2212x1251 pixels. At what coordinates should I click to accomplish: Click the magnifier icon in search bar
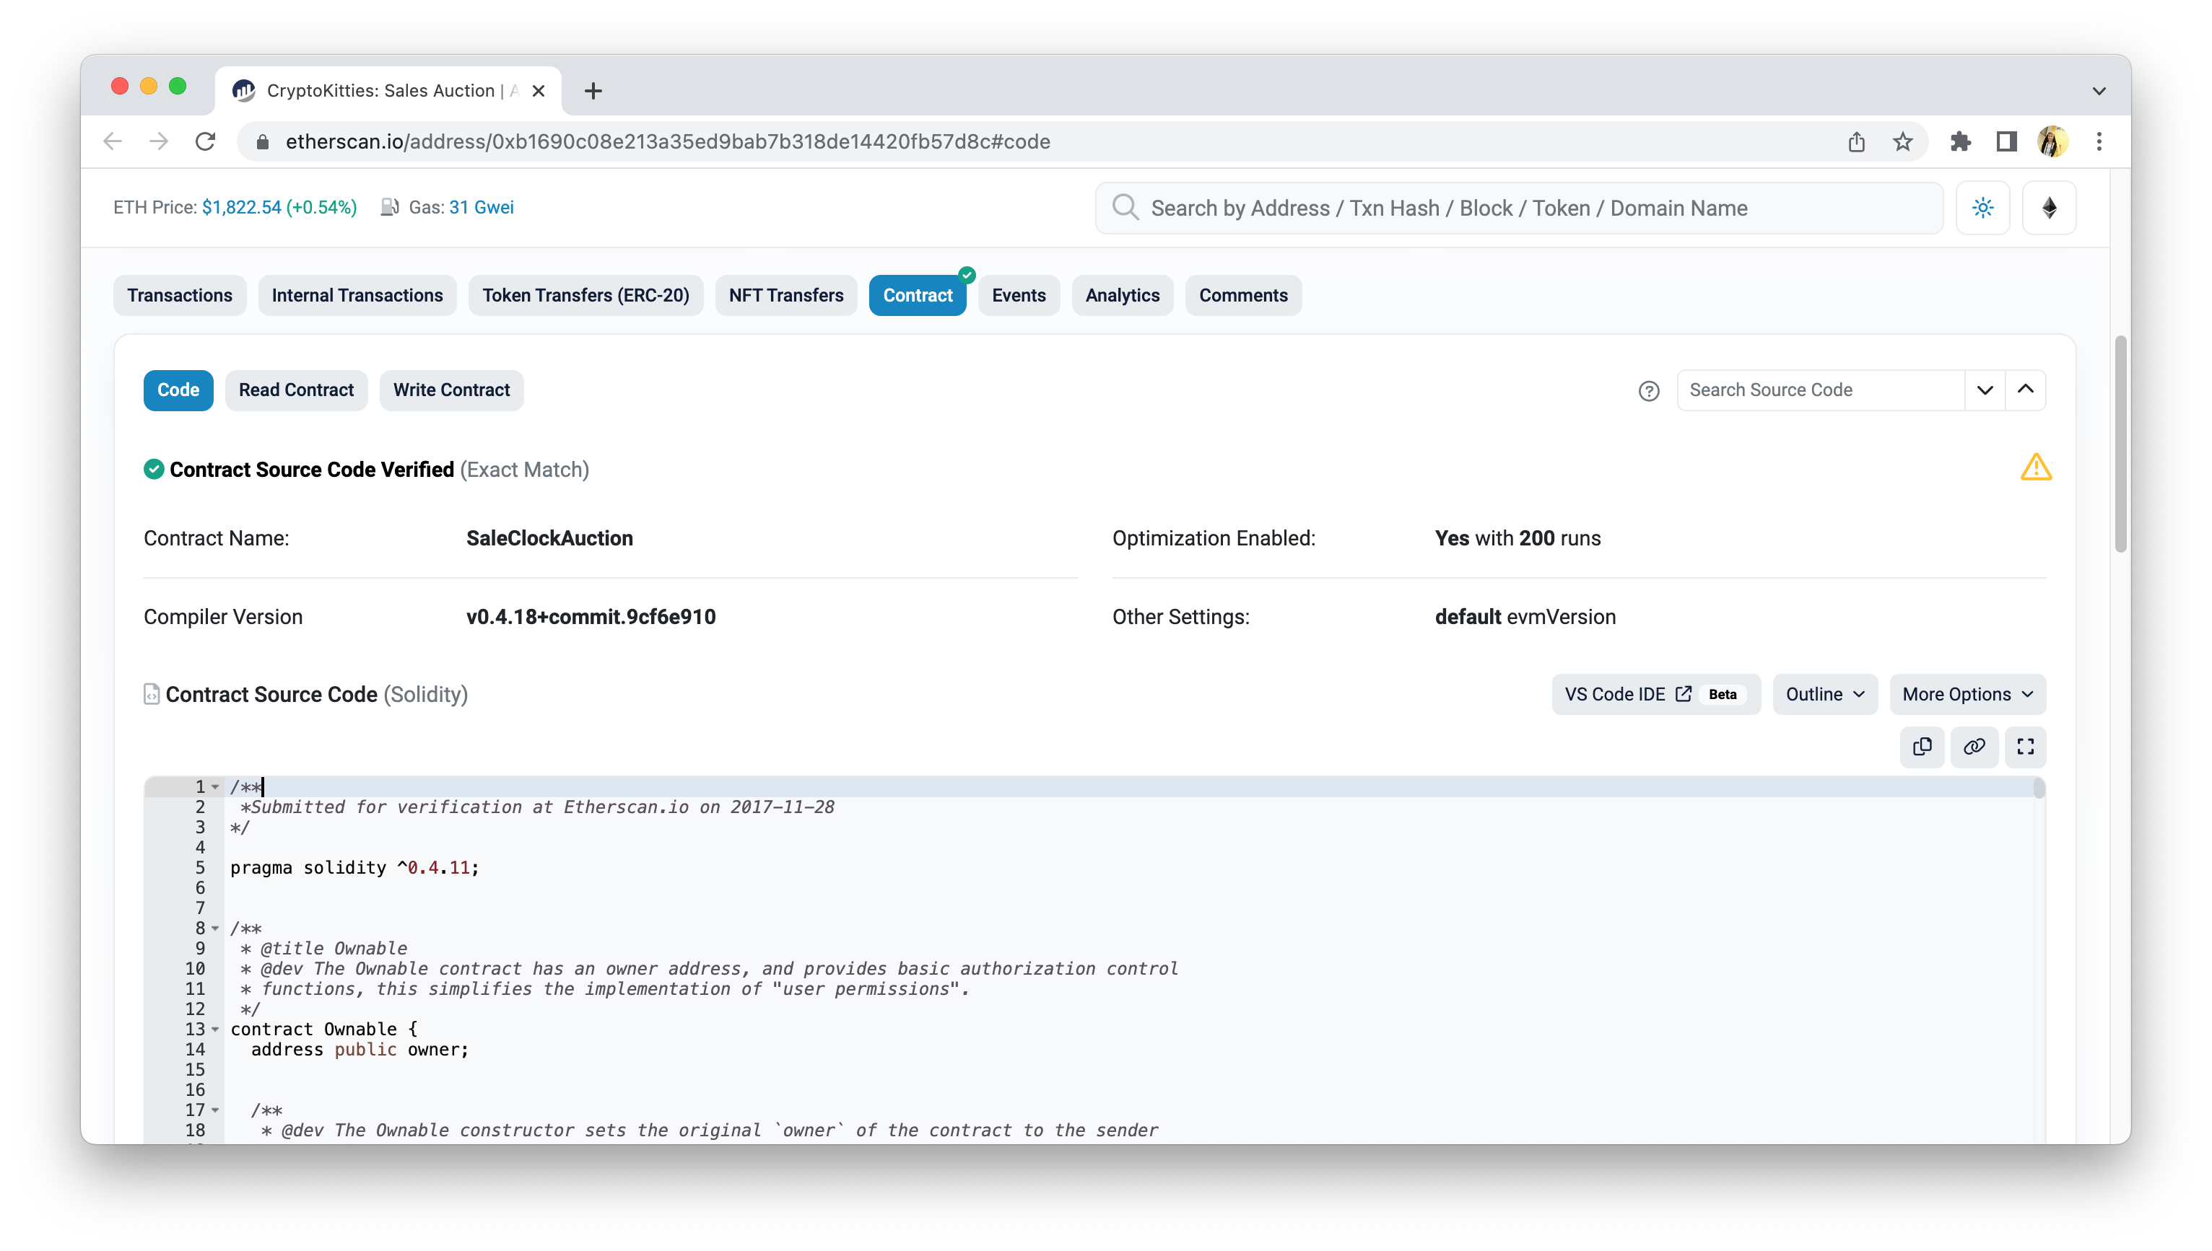pyautogui.click(x=1125, y=208)
